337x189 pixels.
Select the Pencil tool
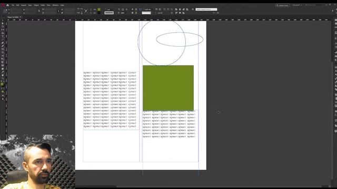tap(3, 46)
